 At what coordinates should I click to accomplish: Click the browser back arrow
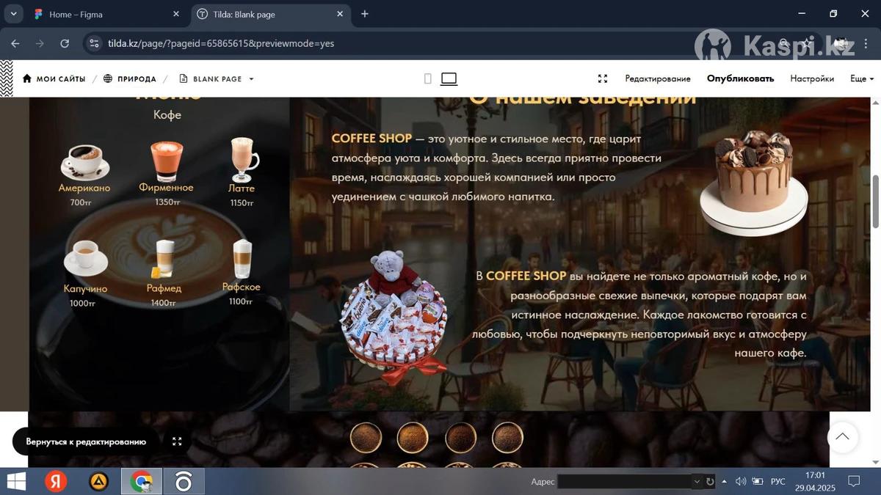(15, 43)
